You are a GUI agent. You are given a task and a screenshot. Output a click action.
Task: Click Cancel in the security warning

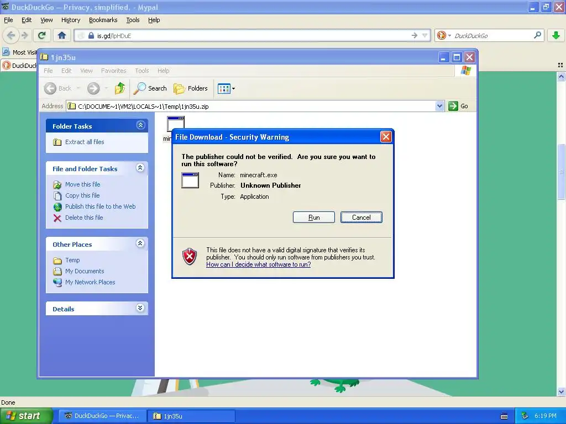pos(361,218)
